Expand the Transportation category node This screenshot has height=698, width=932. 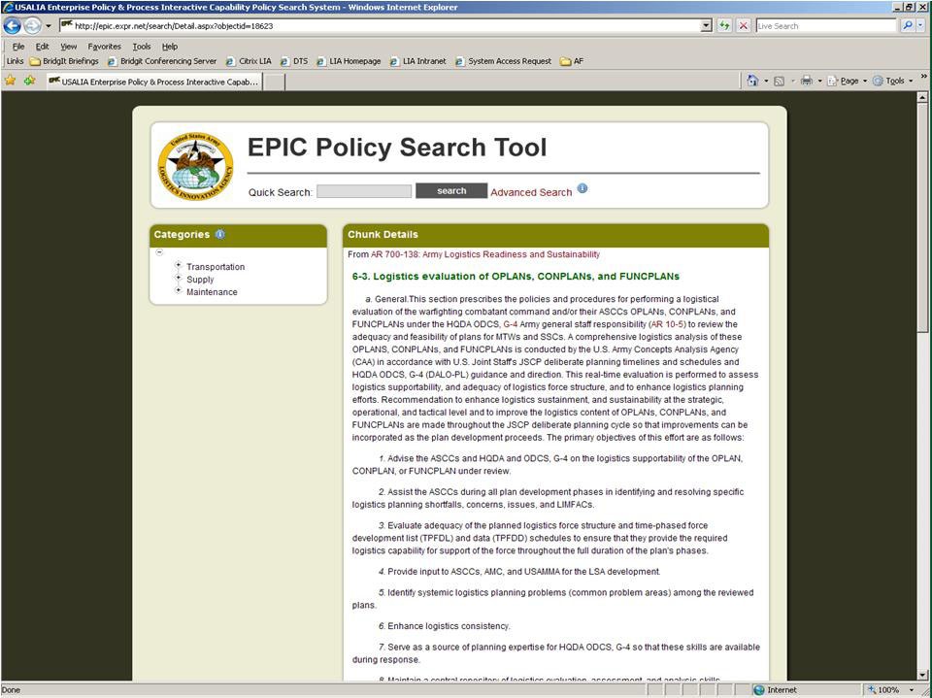[x=178, y=265]
